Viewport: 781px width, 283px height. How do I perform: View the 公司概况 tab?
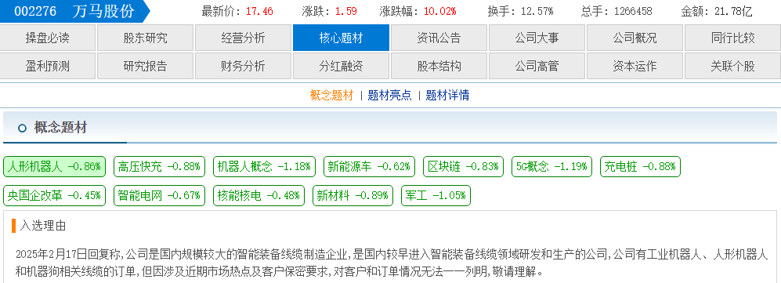[635, 38]
